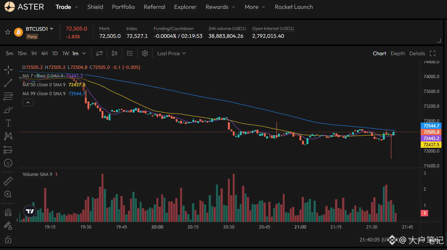This screenshot has height=250, width=447.
Task: Add BTCUSD1 to favorites with star
Action: pyautogui.click(x=7, y=32)
